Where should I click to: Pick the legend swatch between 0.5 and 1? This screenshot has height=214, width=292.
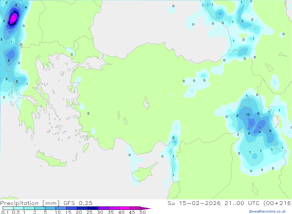click(19, 208)
